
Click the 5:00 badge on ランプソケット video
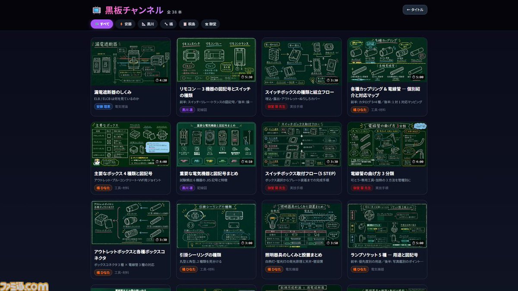[x=418, y=243]
